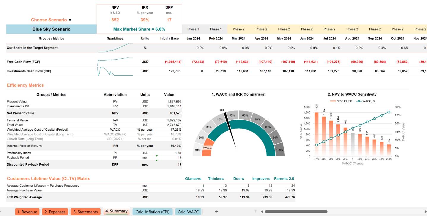Open the Choose Scenario dropdown arrow
The height and width of the screenshot is (216, 427).
pos(70,20)
